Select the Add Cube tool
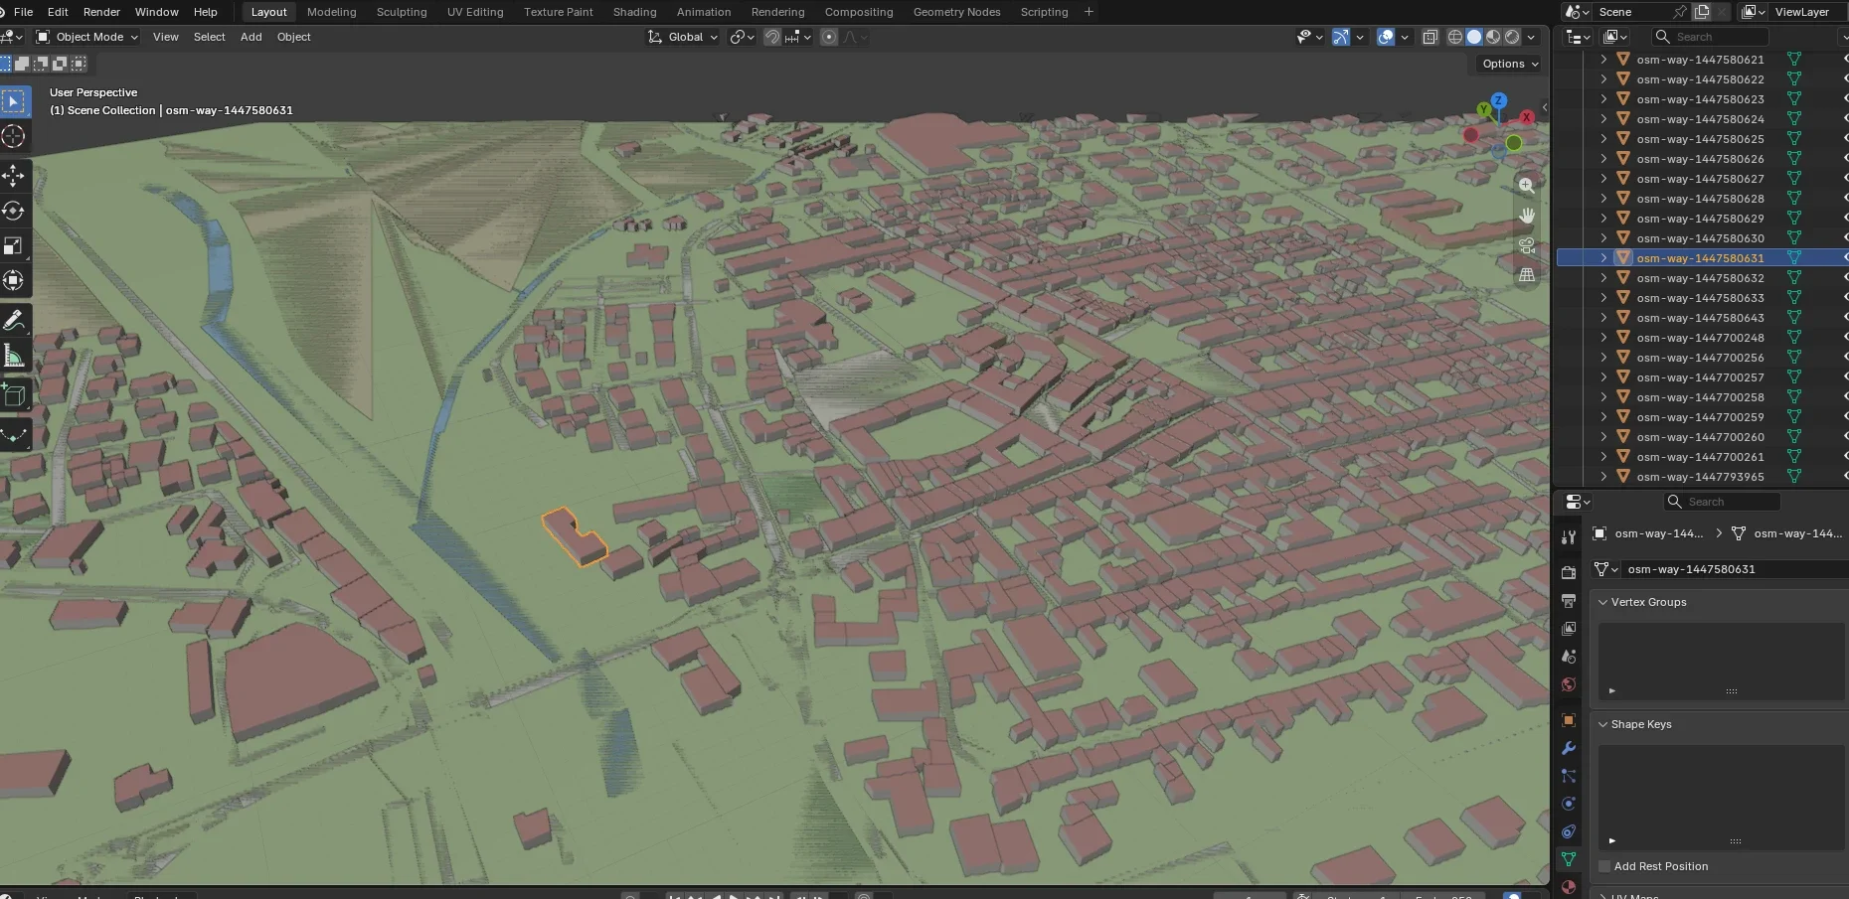This screenshot has width=1849, height=899. tap(14, 395)
